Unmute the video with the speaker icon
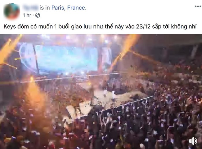 193,141
